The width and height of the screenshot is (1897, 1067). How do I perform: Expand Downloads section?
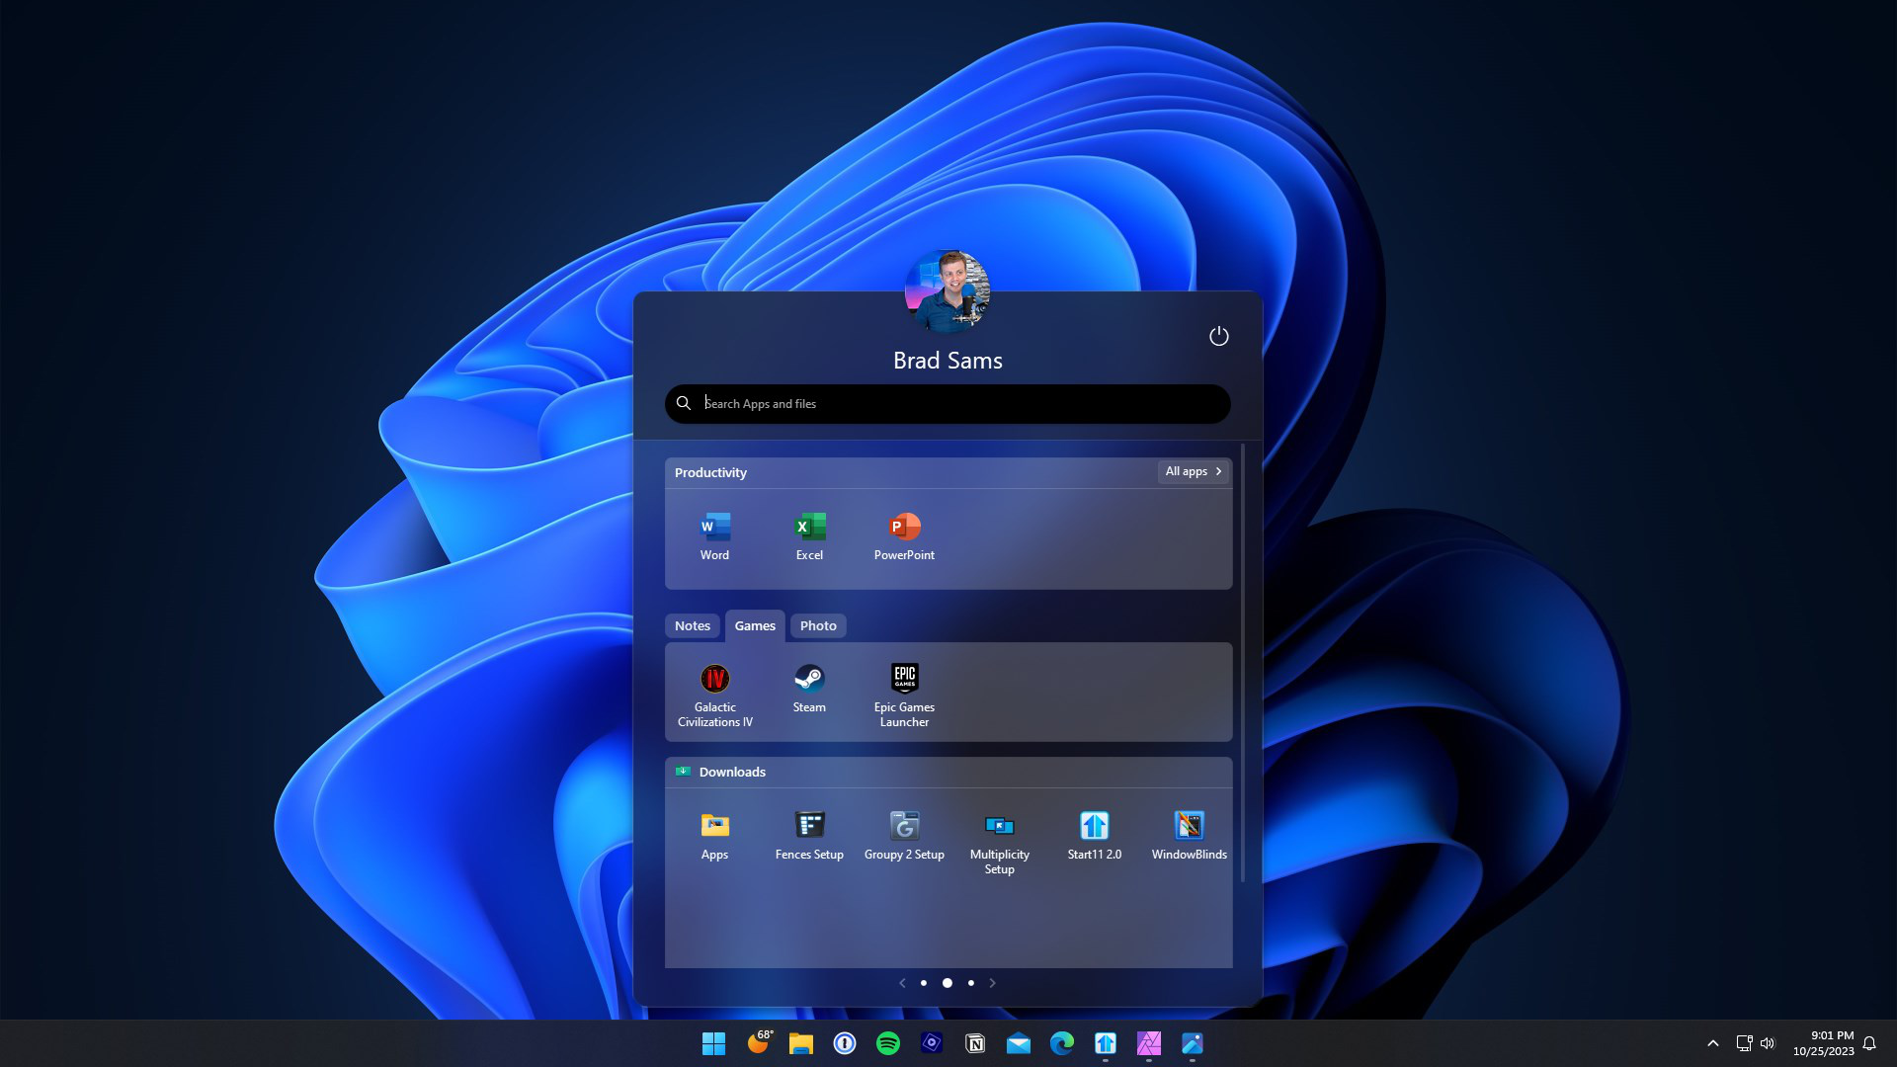coord(732,772)
